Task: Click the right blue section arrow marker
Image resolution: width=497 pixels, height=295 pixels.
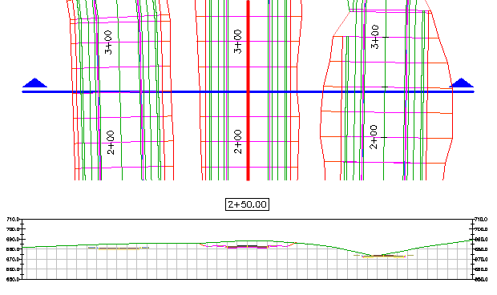Action: [x=462, y=83]
